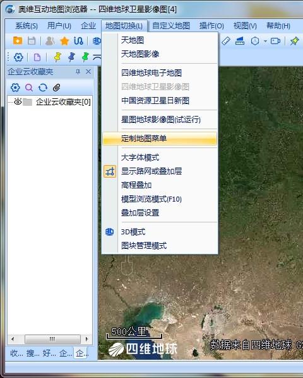This screenshot has width=303, height=378.
Task: Open the 自定义地图 menu
Action: (x=171, y=26)
